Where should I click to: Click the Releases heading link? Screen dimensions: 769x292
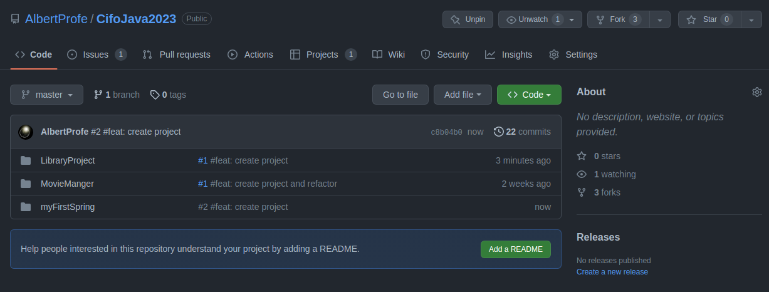click(x=599, y=237)
